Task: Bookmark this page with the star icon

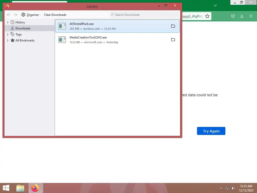Action: pyautogui.click(x=207, y=16)
